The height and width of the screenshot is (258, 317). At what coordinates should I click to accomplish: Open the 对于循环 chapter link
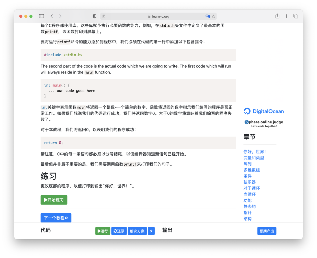point(252,188)
